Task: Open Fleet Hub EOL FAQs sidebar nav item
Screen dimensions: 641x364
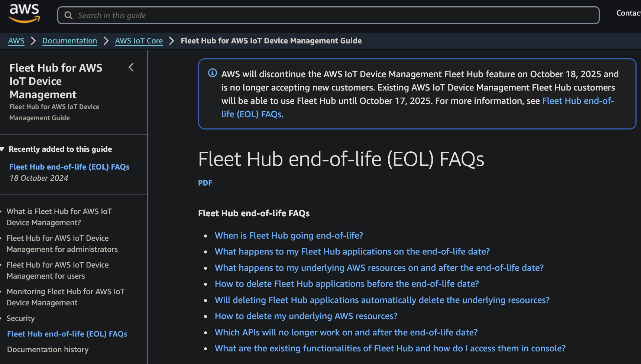Action: [x=67, y=334]
